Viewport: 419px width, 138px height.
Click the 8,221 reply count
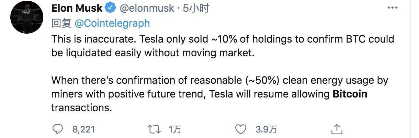pos(83,129)
